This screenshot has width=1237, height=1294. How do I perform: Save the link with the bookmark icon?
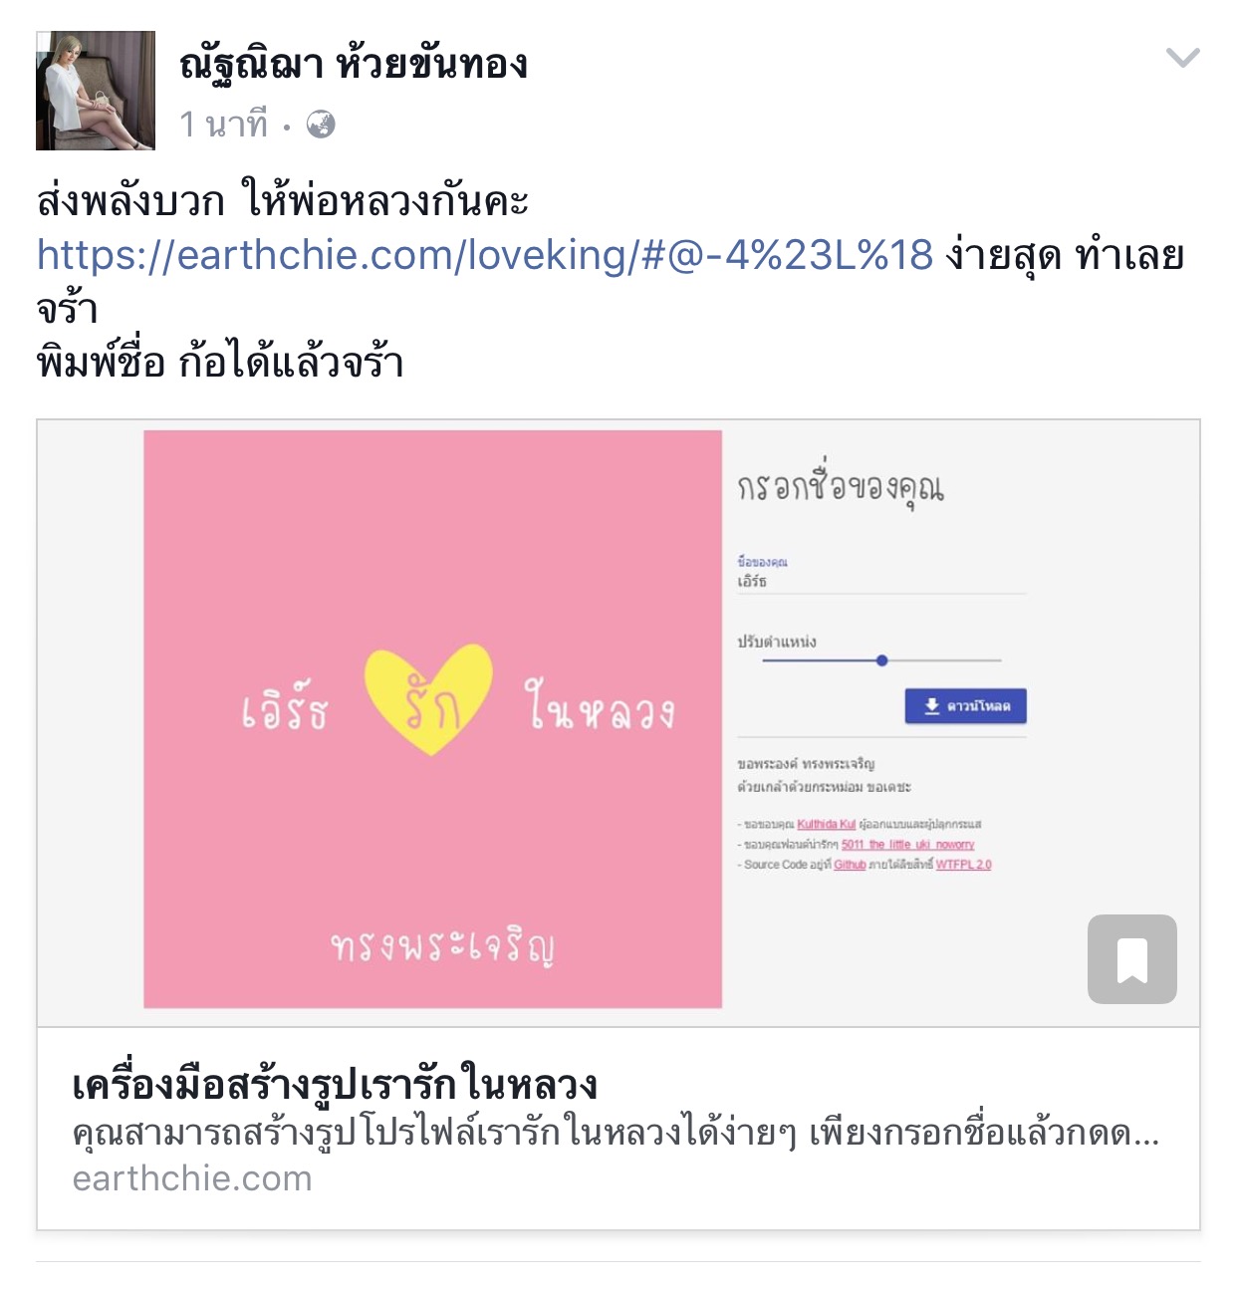pos(1131,958)
